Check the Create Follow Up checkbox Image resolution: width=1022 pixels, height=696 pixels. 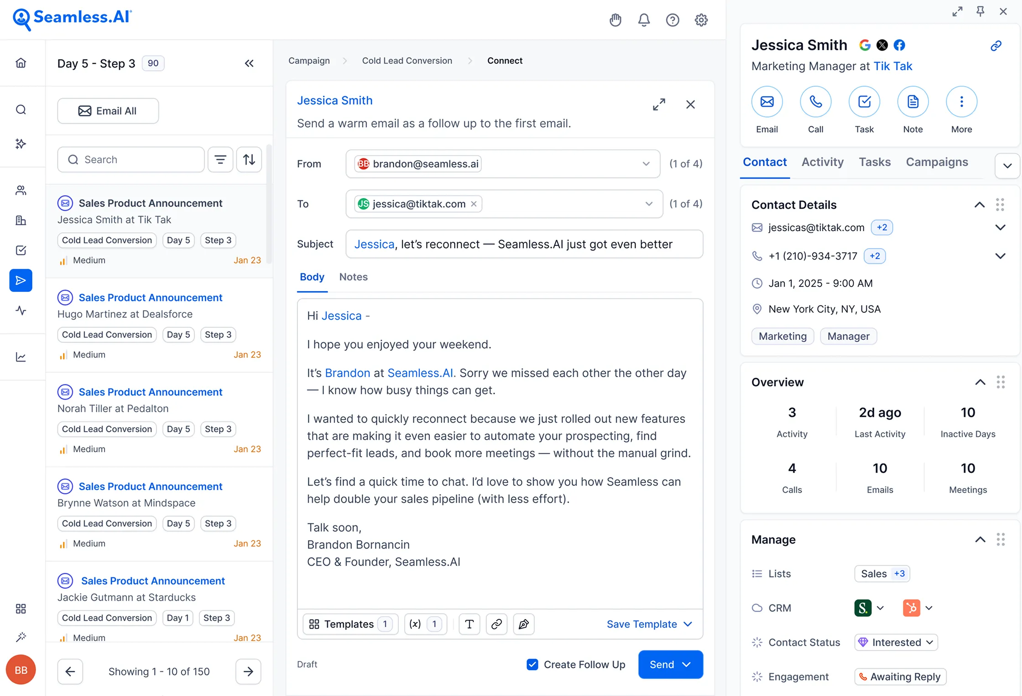pyautogui.click(x=532, y=665)
